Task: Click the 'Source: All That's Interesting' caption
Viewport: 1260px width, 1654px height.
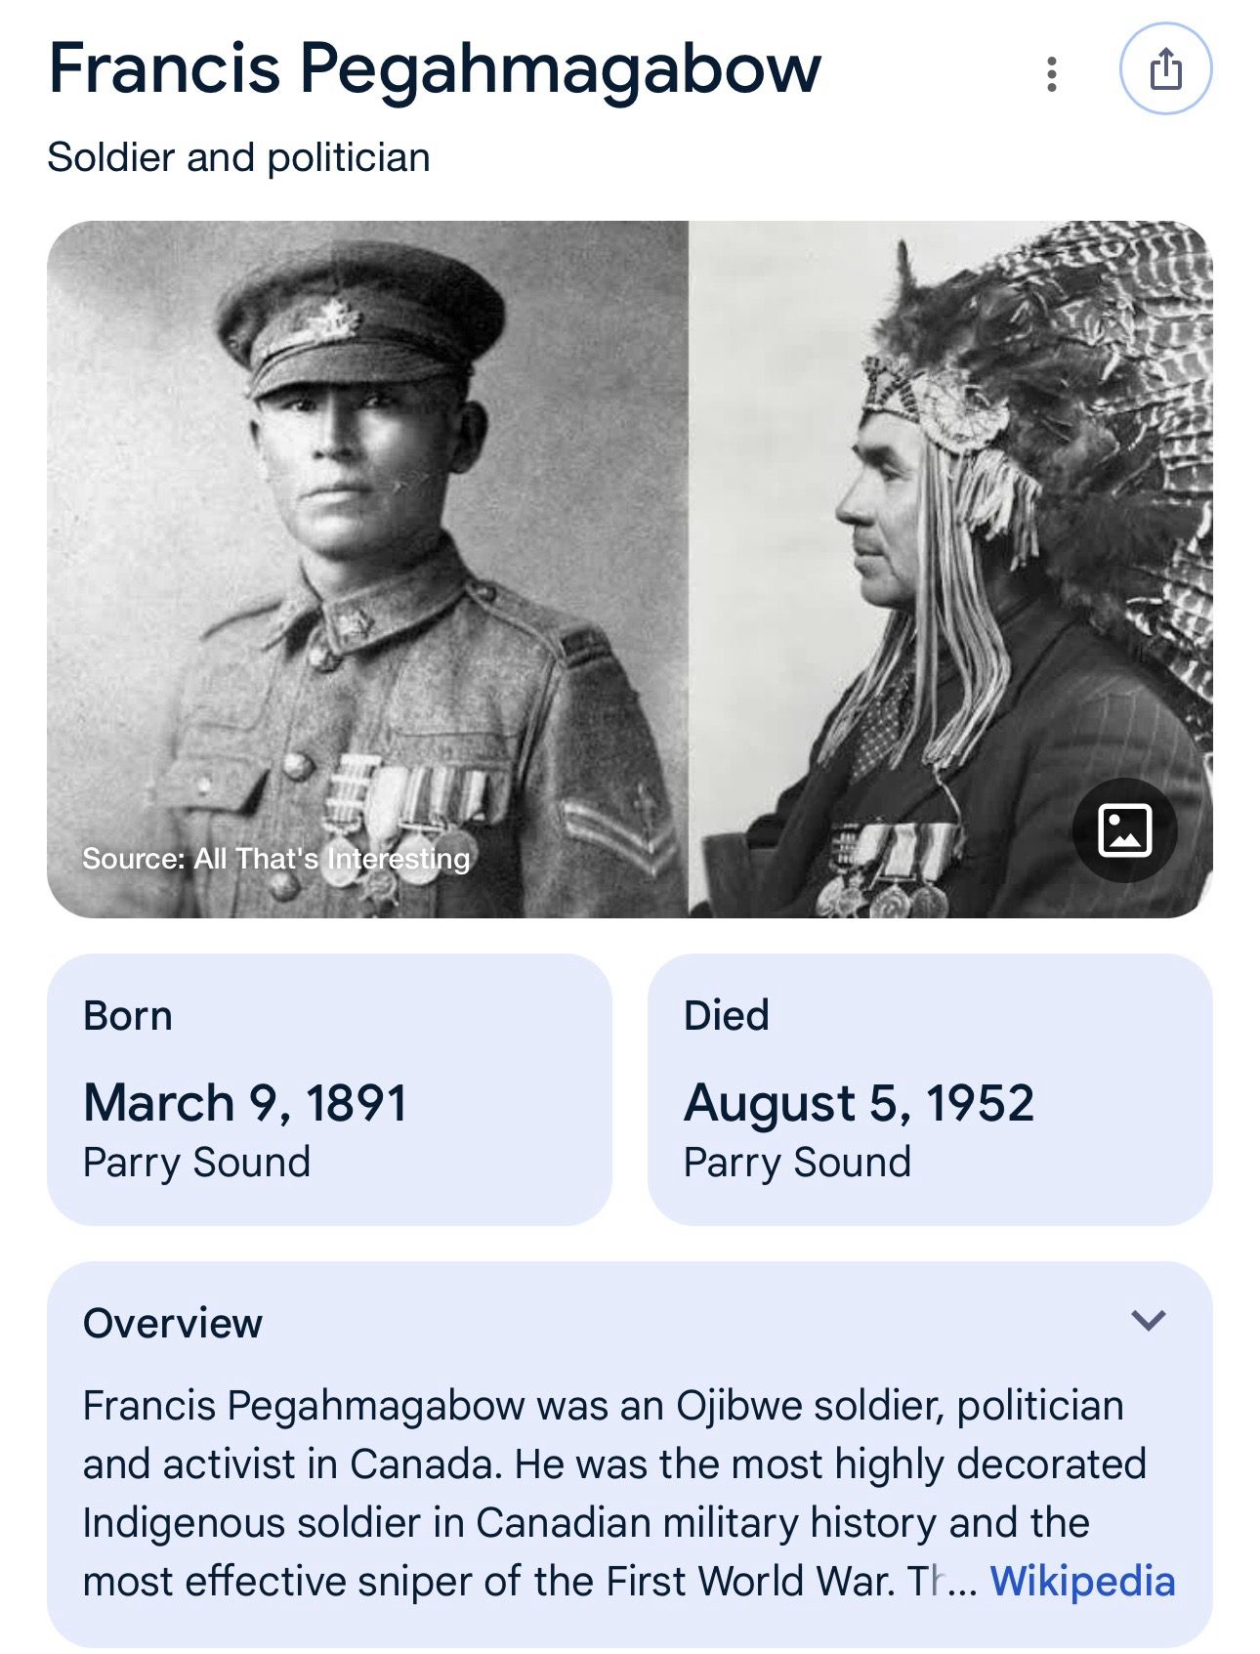Action: [275, 859]
